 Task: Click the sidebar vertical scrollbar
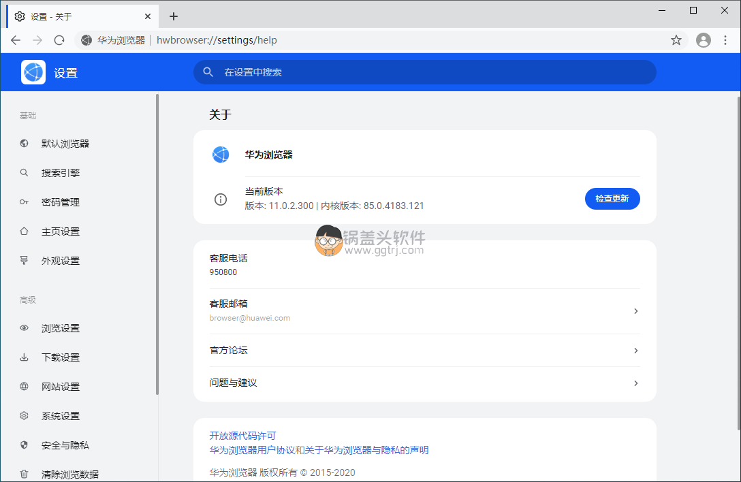157,244
